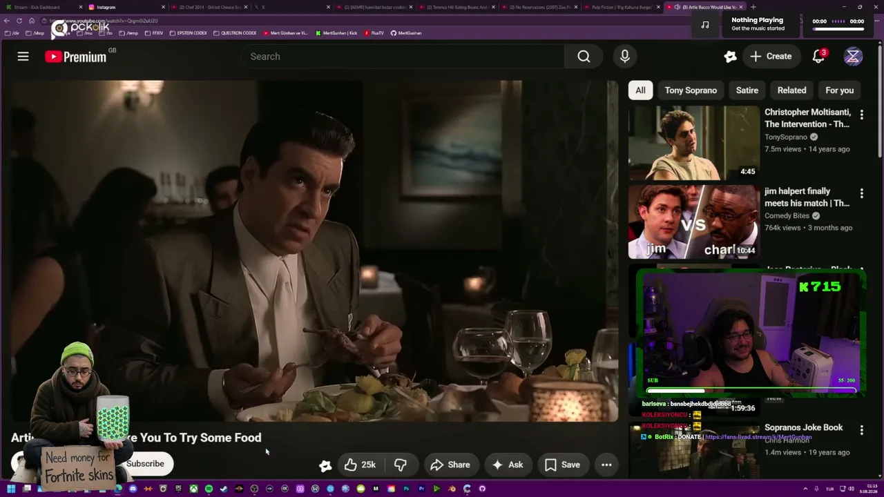Viewport: 884px width, 497px height.
Task: Open options menu for Sopranos Joke Book
Action: point(861,430)
